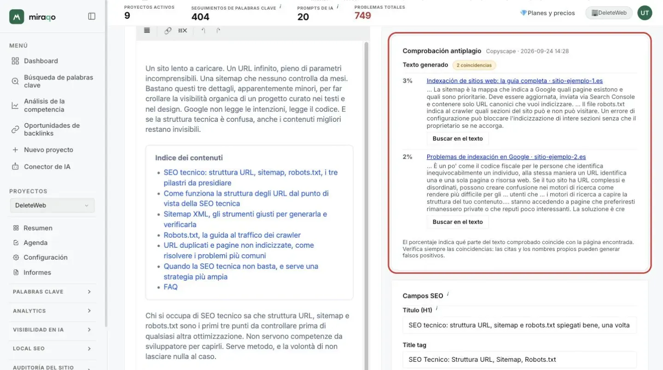Click the insert link icon in editor toolbar
Screen dimensions: 663x370
[x=168, y=30]
